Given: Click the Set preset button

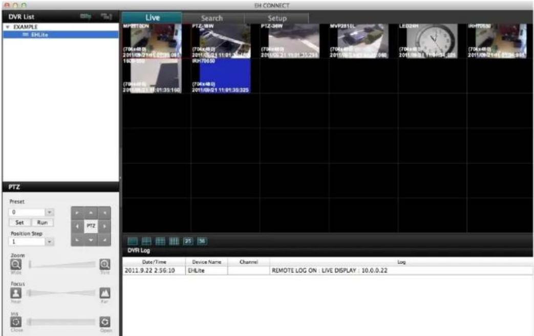Looking at the screenshot, I should 20,222.
